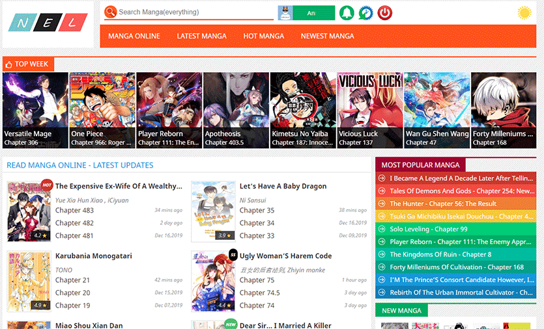The width and height of the screenshot is (544, 329).
Task: Open The Kingdoms Of Ruin entry
Action: (456, 254)
